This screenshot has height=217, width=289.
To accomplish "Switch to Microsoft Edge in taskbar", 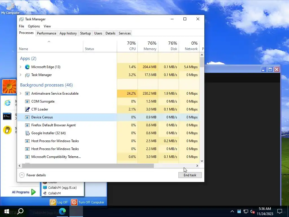I will [62, 211].
